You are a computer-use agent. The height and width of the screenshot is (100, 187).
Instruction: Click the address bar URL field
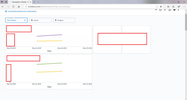[x=91, y=7]
